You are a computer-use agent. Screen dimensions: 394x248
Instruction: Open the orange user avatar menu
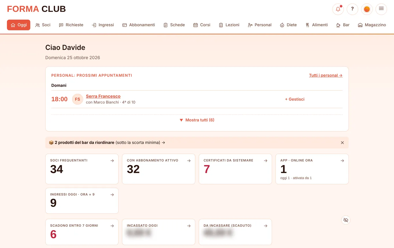click(367, 9)
